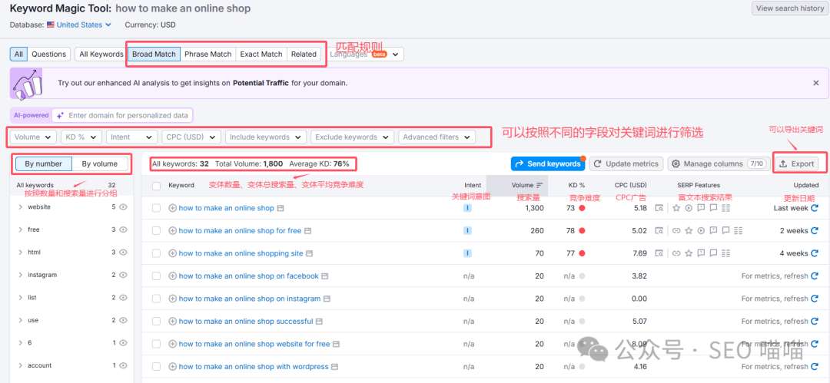The image size is (830, 383).
Task: Open SERP icon after 'how to make an online shop'
Action: [281, 209]
